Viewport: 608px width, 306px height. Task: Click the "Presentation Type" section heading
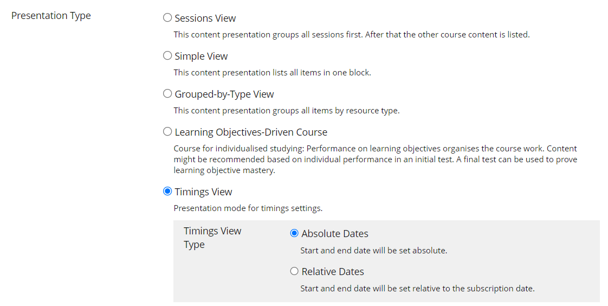pyautogui.click(x=51, y=16)
